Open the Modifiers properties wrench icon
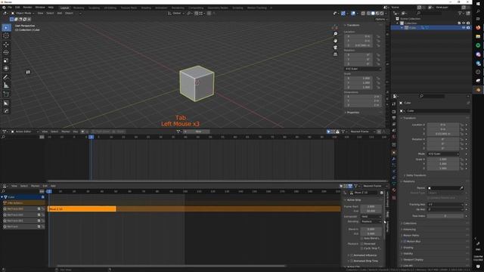 pos(394,159)
